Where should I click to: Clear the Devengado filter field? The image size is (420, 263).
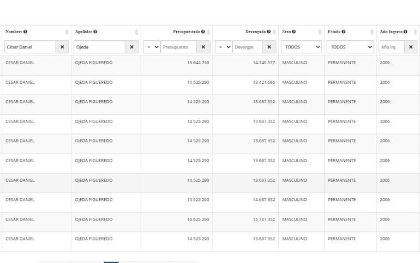[x=269, y=47]
